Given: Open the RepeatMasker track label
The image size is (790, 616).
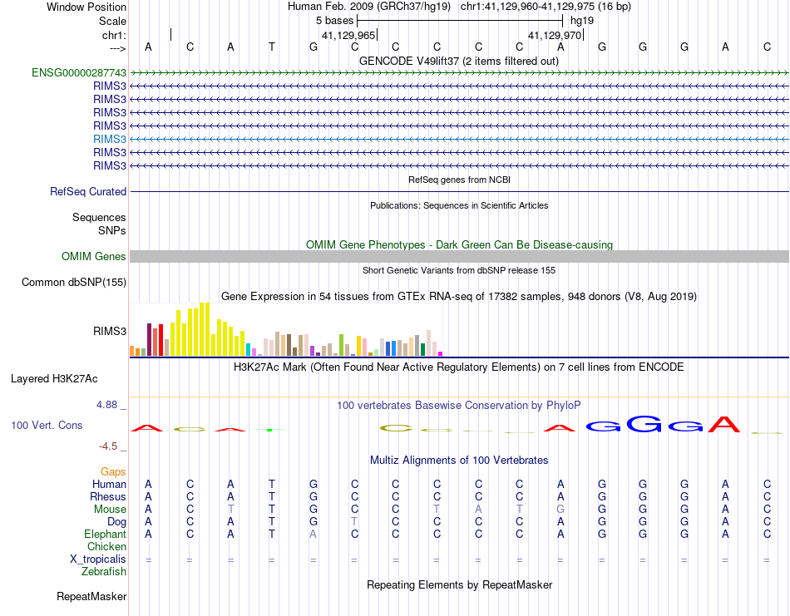Looking at the screenshot, I should (91, 596).
